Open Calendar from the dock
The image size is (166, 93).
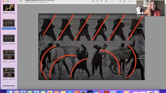57,92
